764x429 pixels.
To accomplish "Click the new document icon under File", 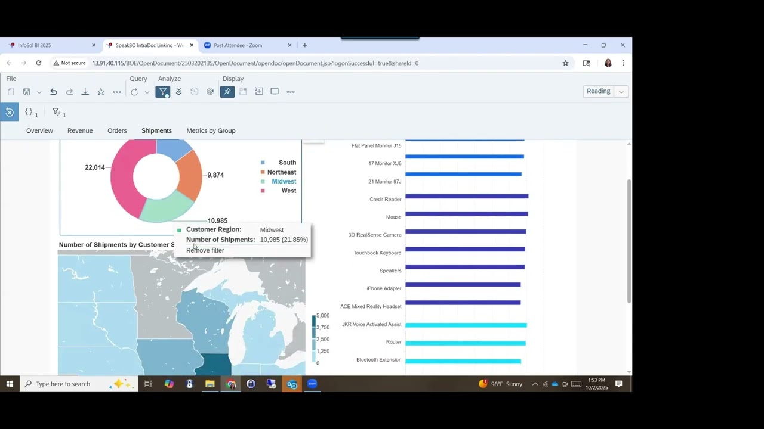I will pyautogui.click(x=11, y=92).
